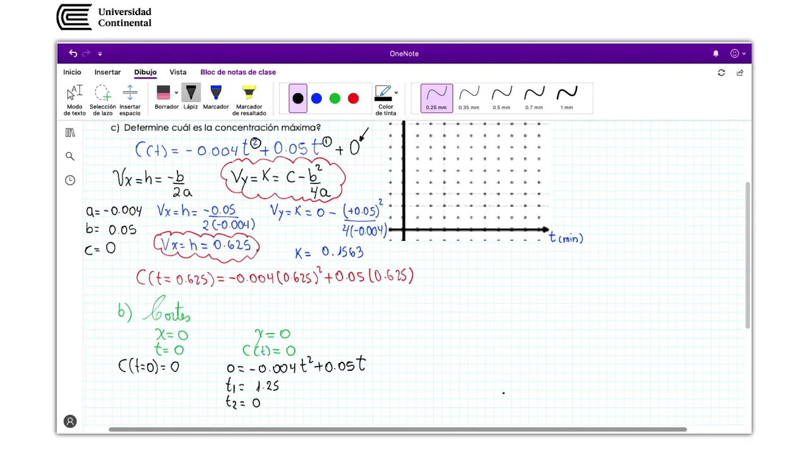The height and width of the screenshot is (454, 808).
Task: Select the black ink color
Action: 298,98
